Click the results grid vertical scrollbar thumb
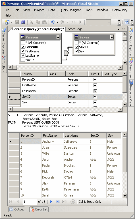 [x=125, y=155]
